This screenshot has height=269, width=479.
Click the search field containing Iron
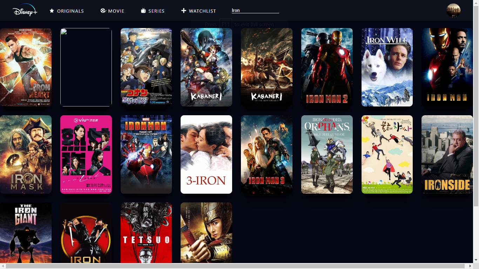[x=255, y=11]
